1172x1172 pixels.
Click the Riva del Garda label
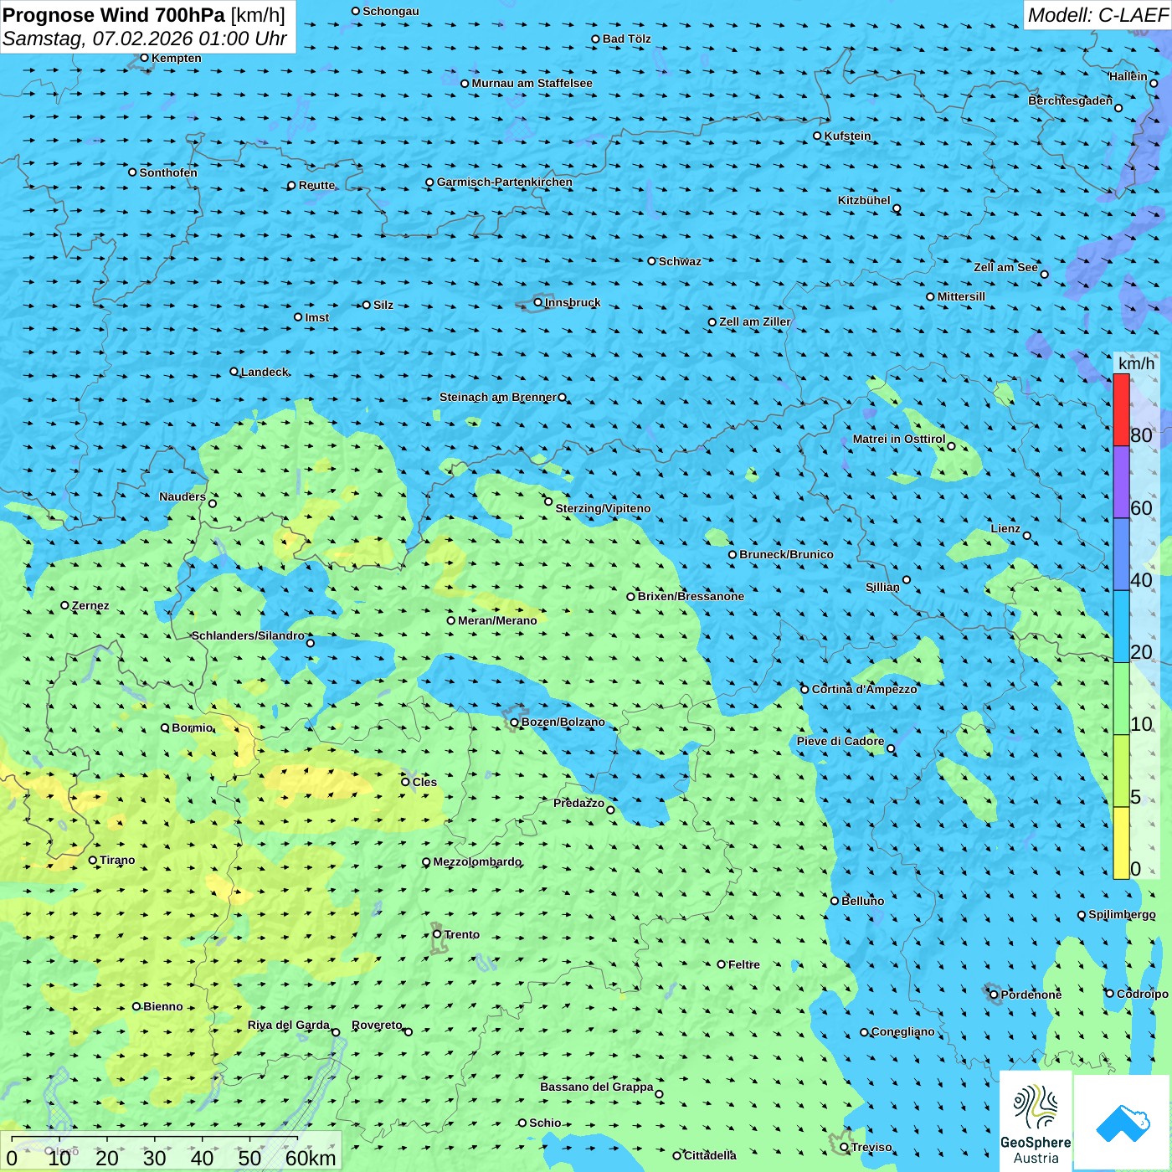[289, 1025]
